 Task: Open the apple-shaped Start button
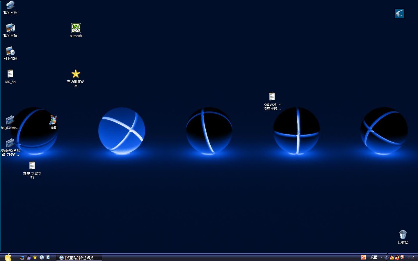coord(8,257)
